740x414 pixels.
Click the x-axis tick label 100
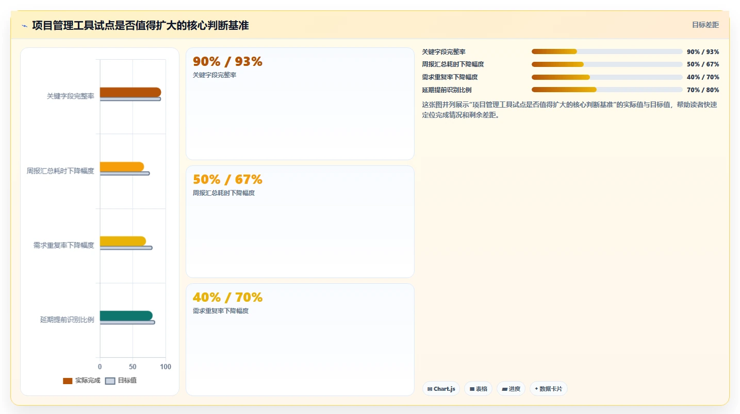[x=166, y=367]
